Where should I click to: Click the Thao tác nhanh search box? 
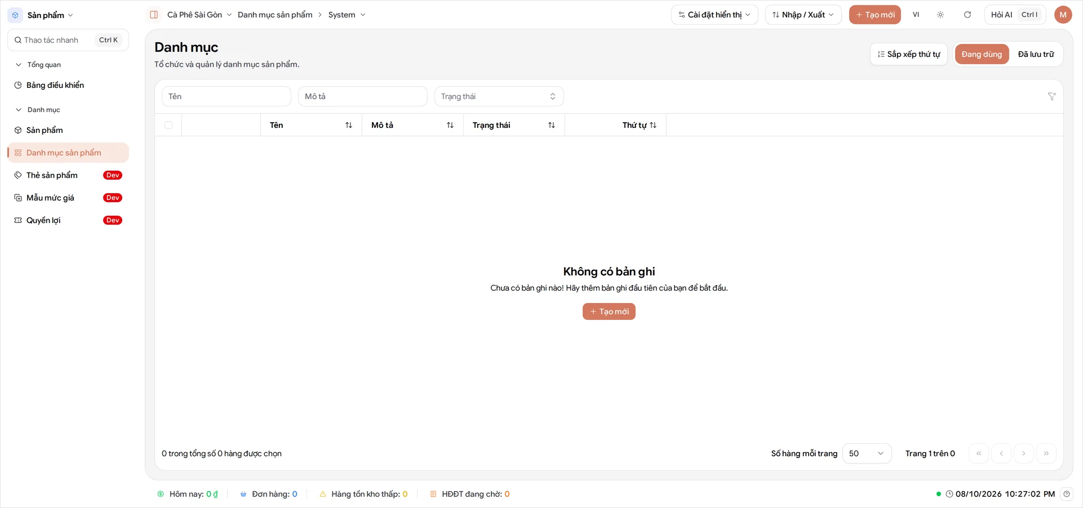pyautogui.click(x=68, y=40)
